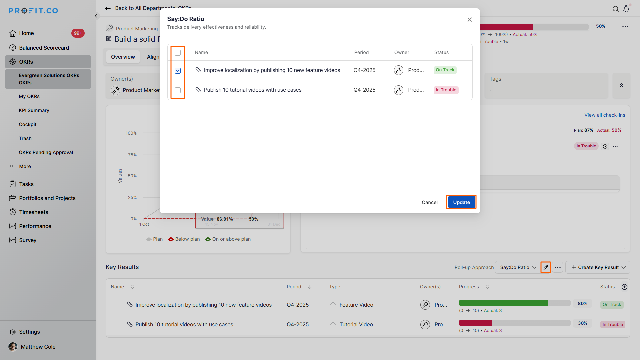Viewport: 640px width, 360px height.
Task: Toggle the select-all checkbox in header
Action: click(178, 53)
